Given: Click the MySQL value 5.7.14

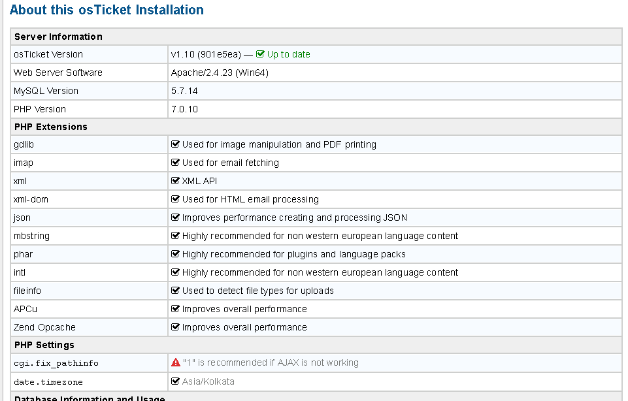Looking at the screenshot, I should 184,91.
